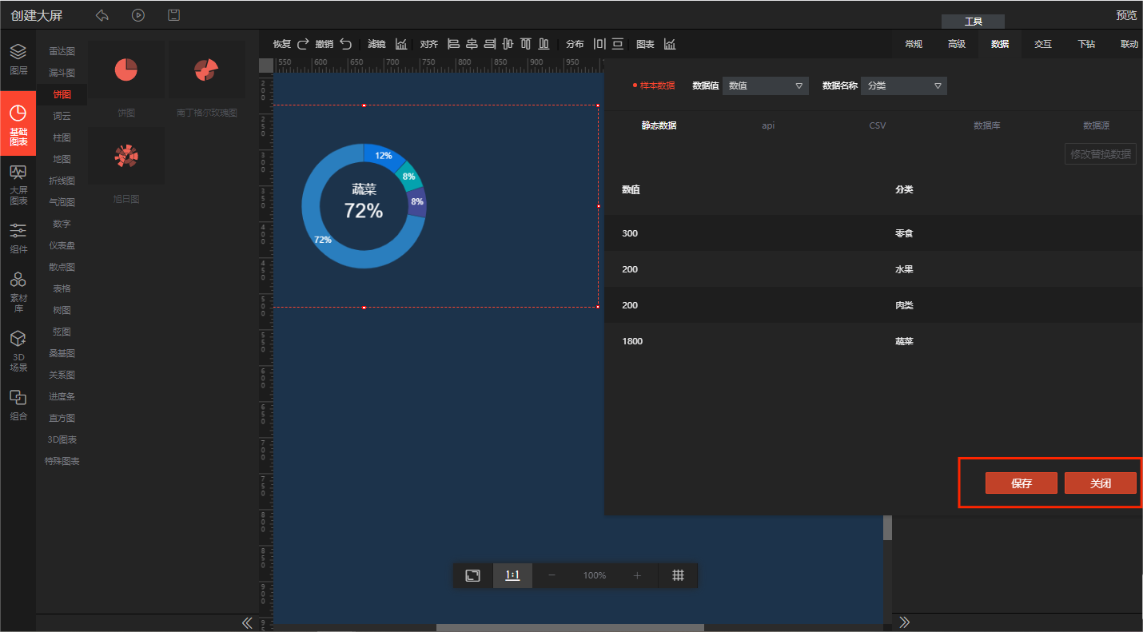Image resolution: width=1143 pixels, height=632 pixels.
Task: Open the 组件 components sidebar icon
Action: pos(18,238)
